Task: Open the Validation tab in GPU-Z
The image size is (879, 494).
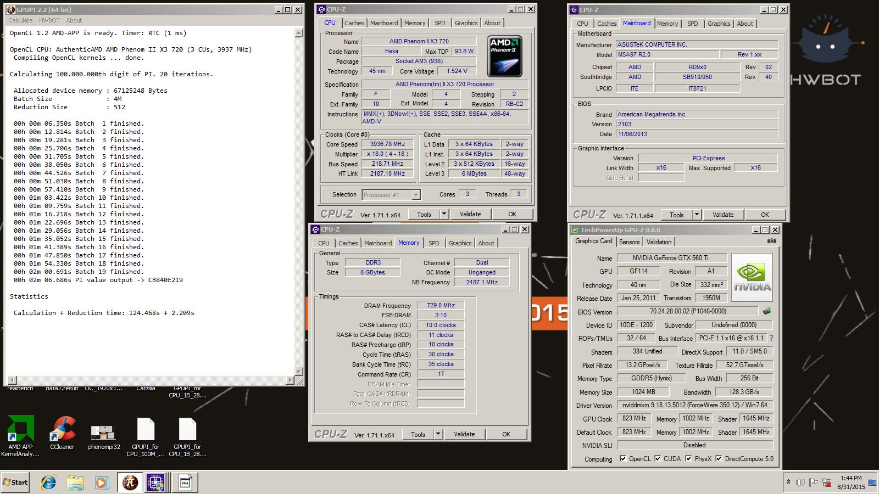Action: [x=659, y=242]
